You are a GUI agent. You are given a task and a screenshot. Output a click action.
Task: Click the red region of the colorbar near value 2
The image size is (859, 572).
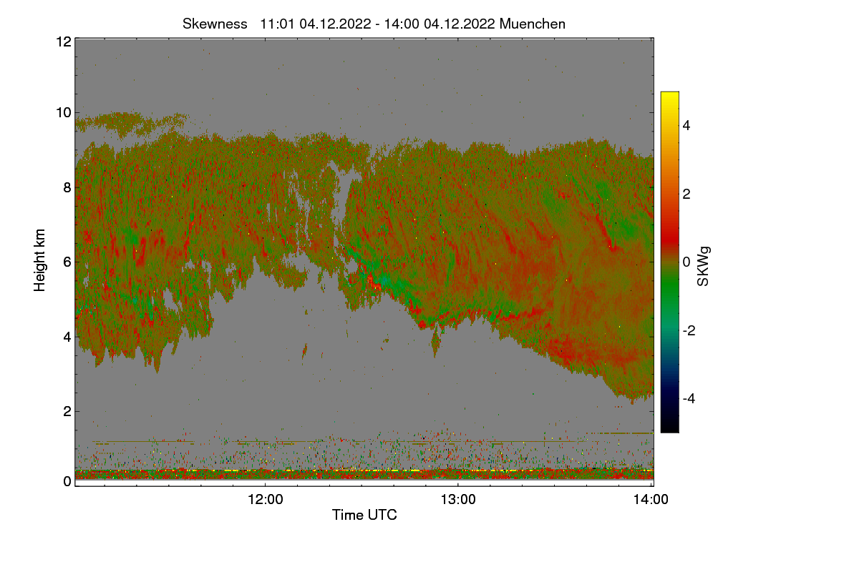click(669, 194)
